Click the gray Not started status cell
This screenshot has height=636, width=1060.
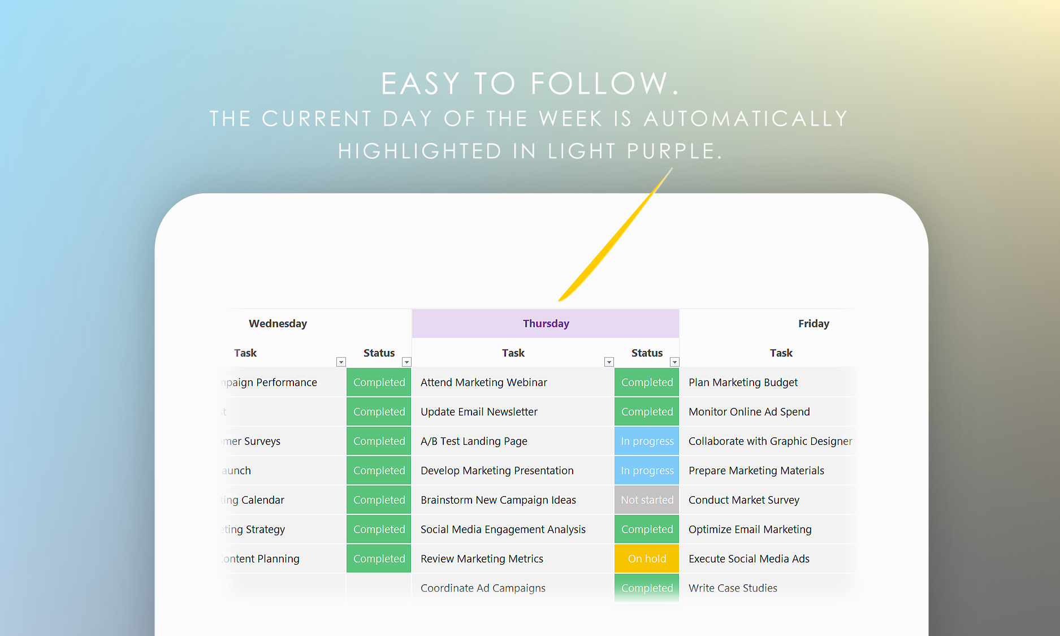click(647, 500)
